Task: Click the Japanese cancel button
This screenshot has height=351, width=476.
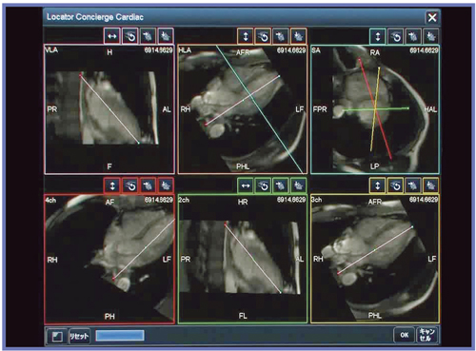Action: coord(426,335)
